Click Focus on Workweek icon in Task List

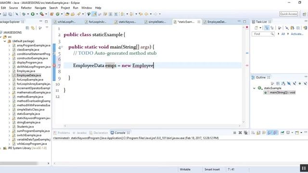click(x=280, y=28)
